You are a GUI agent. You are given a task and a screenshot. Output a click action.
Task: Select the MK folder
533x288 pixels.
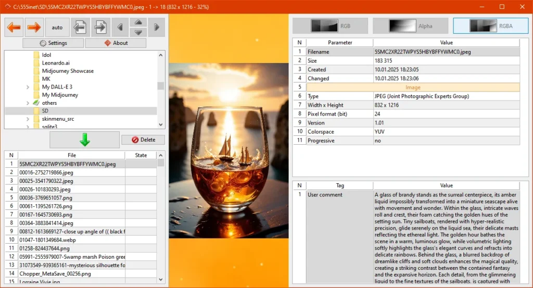(x=46, y=79)
